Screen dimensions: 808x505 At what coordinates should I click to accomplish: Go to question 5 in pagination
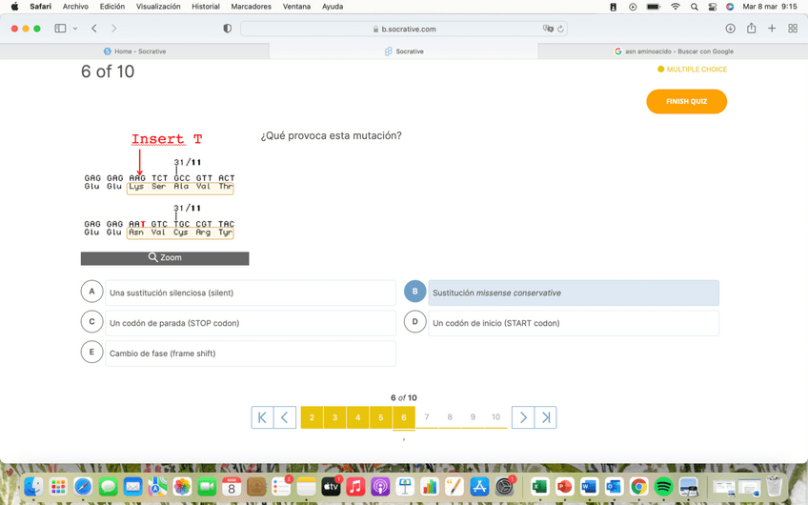[x=381, y=417]
